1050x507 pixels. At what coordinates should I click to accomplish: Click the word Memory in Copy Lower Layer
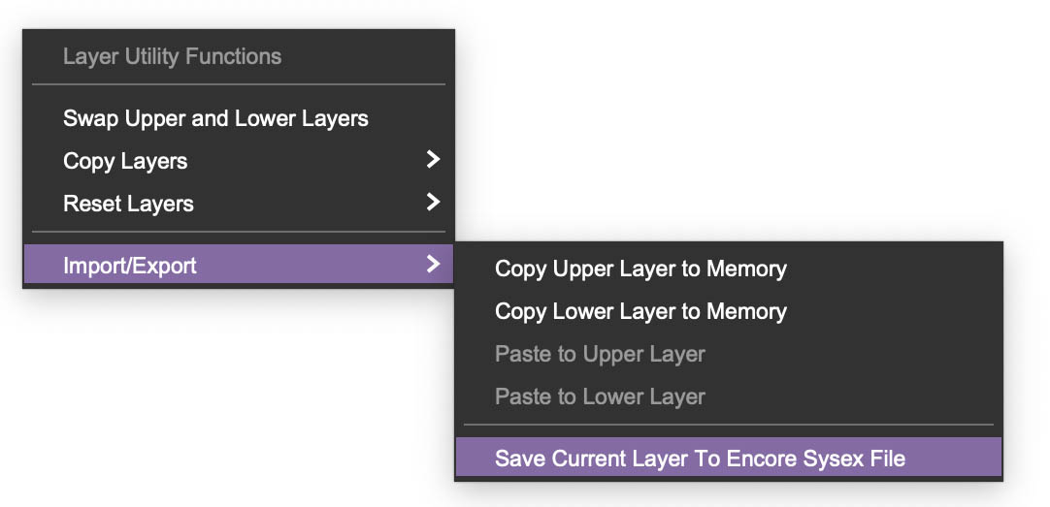[745, 311]
